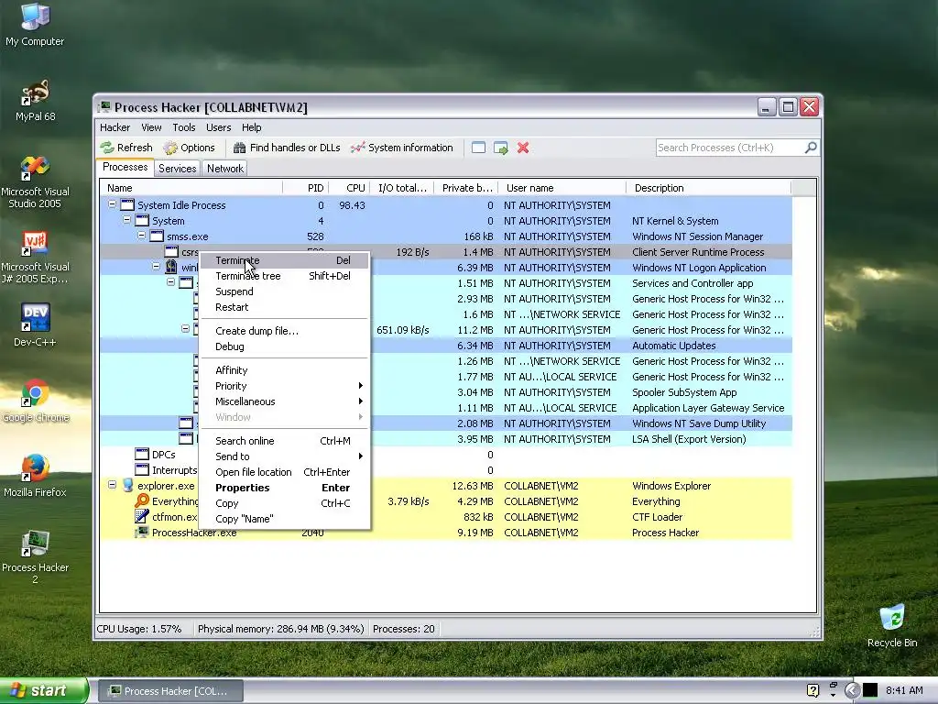Collapse the smss.exe tree node

point(141,236)
